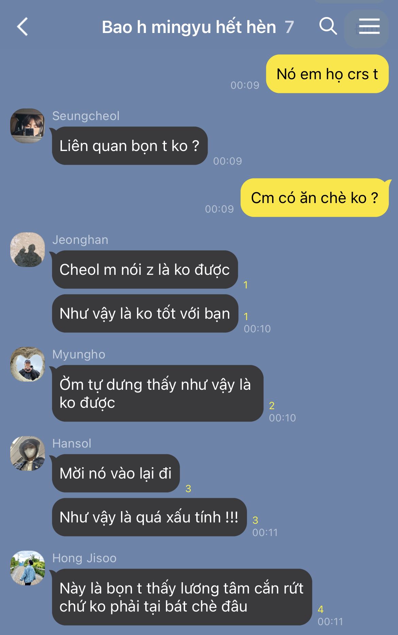The height and width of the screenshot is (635, 398).
Task: Select message 'Liên quan bọn t ko ?'
Action: 130,146
